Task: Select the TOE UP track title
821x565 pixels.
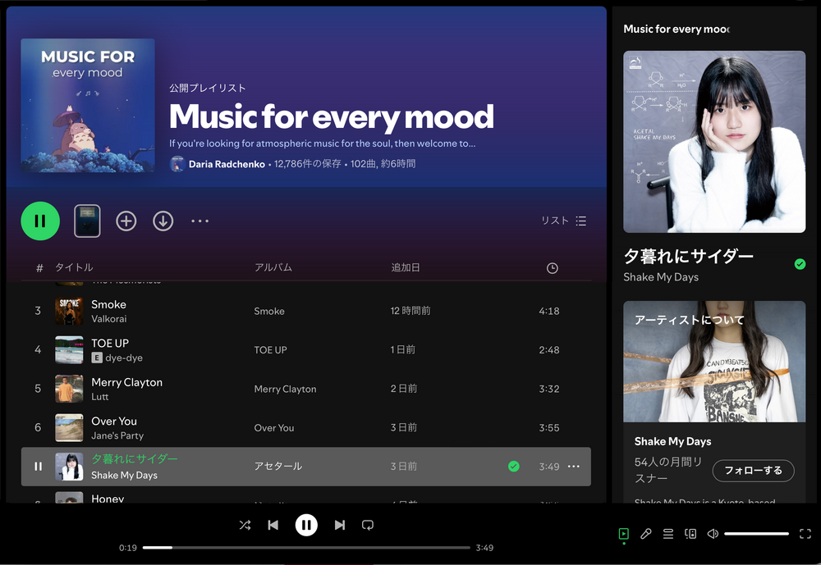Action: [110, 344]
